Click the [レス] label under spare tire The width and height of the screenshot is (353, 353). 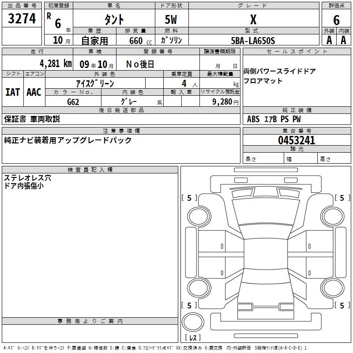193,338
